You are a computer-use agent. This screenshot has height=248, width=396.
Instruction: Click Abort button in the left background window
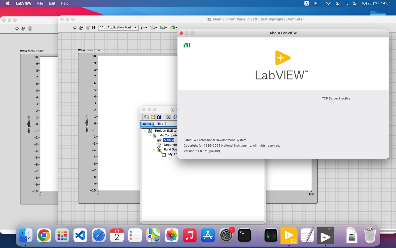point(30,28)
